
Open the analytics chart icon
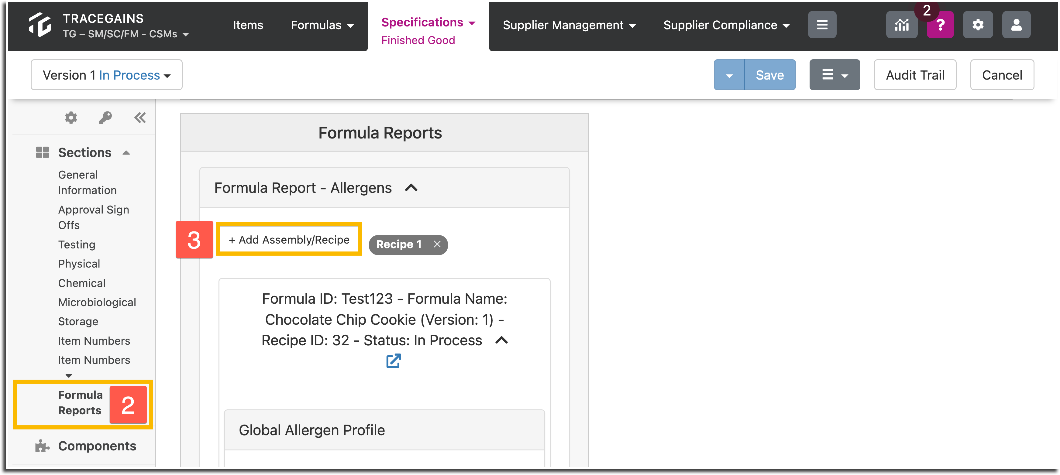tap(902, 25)
